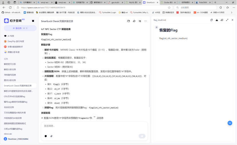Click the paperclip attachment icon
Screen dimensions: 237x145
pos(51,136)
